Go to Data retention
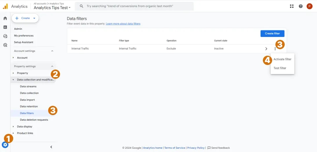The height and width of the screenshot is (152, 317). (29, 106)
